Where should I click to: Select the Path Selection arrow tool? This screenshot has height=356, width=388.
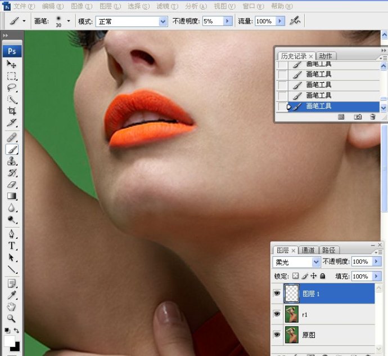(11, 257)
